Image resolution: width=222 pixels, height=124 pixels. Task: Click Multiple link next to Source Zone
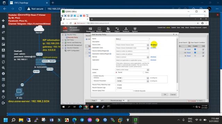153,45
